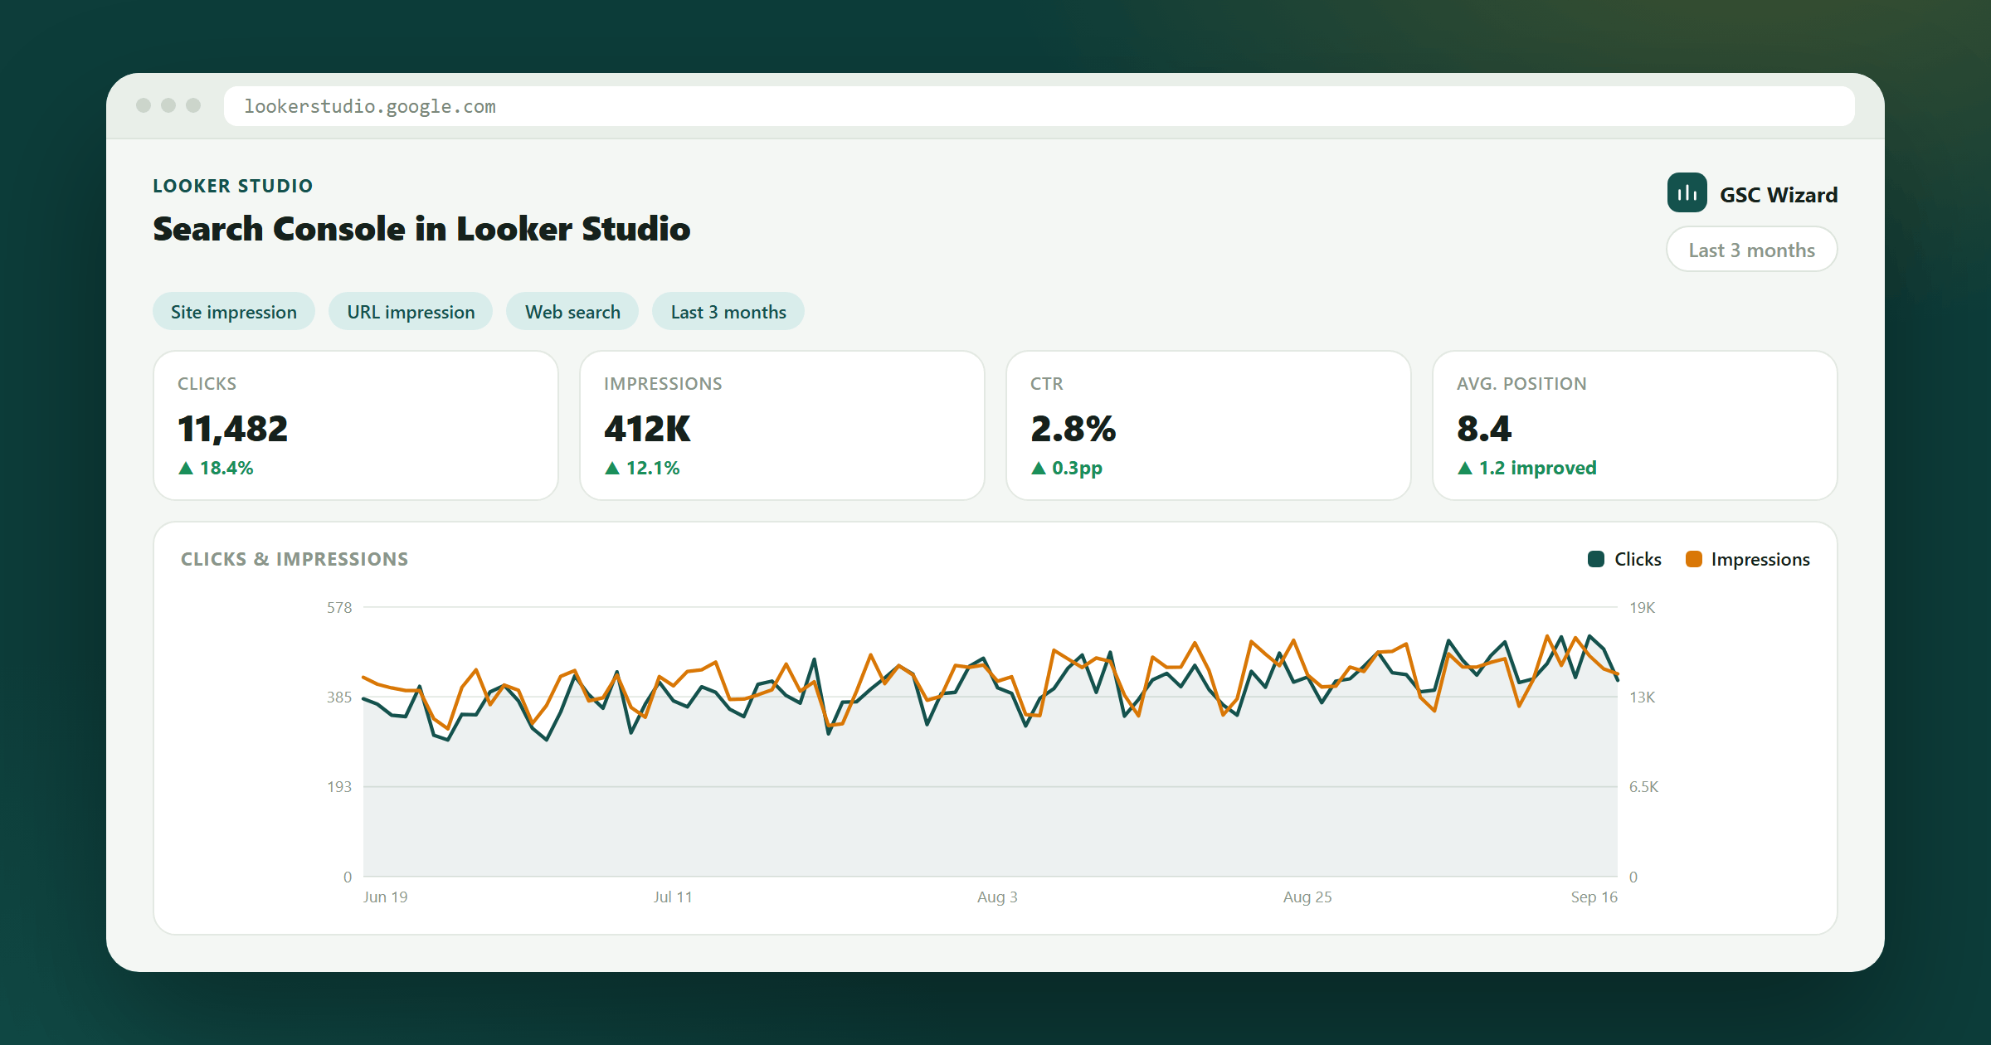Click the orange Impressions legend swatch
1991x1045 pixels.
pyautogui.click(x=1693, y=559)
